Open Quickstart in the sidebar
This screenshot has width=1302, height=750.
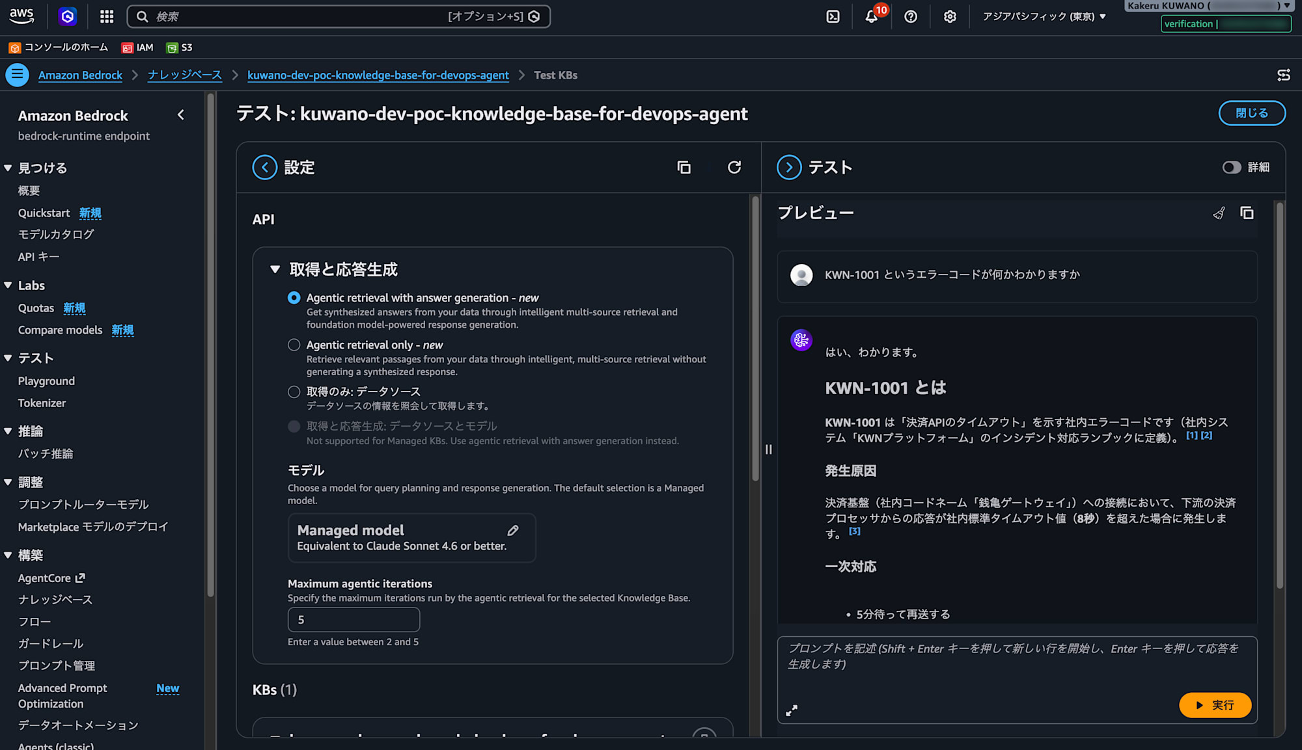click(44, 213)
